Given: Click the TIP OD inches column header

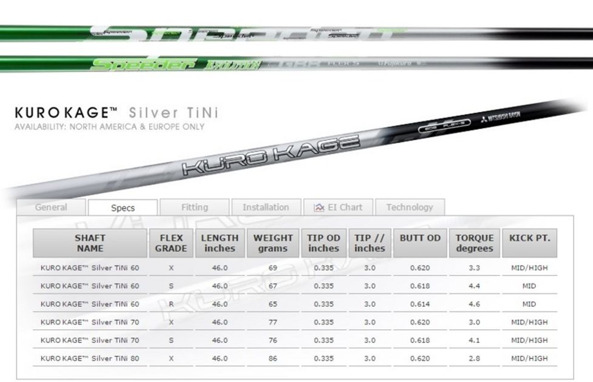Looking at the screenshot, I should click(324, 243).
